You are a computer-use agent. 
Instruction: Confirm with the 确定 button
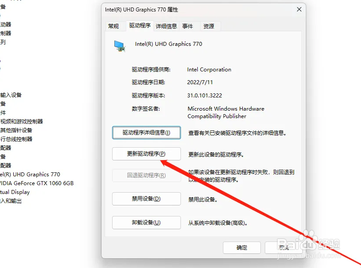coord(242,248)
